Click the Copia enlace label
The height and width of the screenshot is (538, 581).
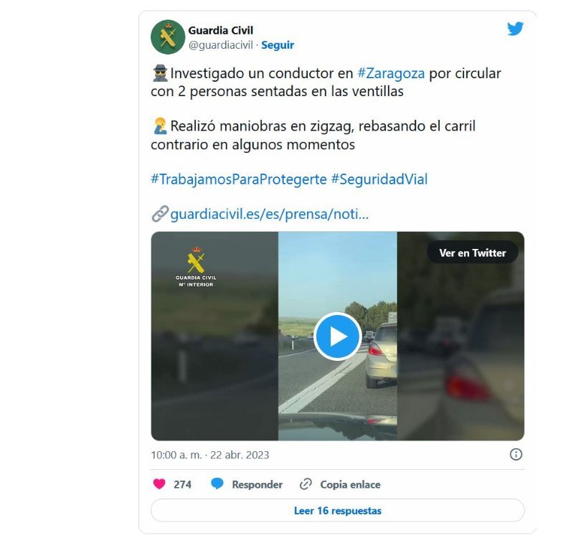point(350,485)
